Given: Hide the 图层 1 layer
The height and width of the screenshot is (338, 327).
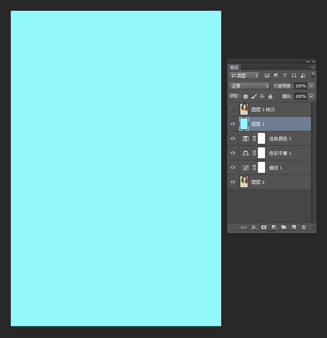Looking at the screenshot, I should pyautogui.click(x=233, y=124).
